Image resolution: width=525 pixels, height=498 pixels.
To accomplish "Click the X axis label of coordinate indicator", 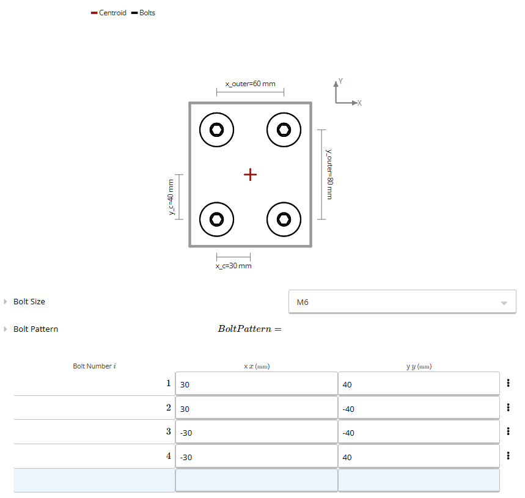I will (359, 103).
